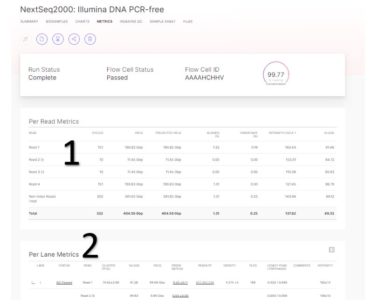Switch to the BIOSAMPLES tab
Screen dimensions: 372x306
57,21
